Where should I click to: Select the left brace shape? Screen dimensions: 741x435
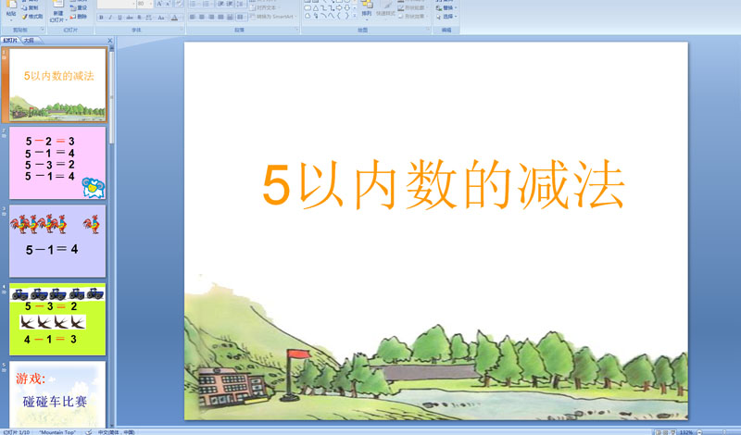[339, 16]
